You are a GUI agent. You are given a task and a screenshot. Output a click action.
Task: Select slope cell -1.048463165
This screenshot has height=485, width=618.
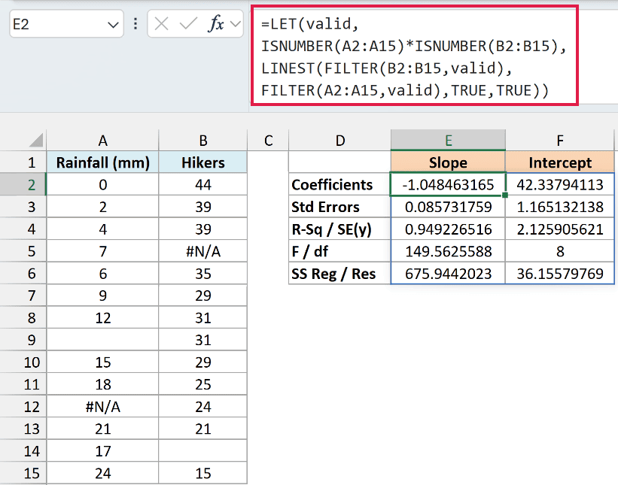[x=448, y=185]
